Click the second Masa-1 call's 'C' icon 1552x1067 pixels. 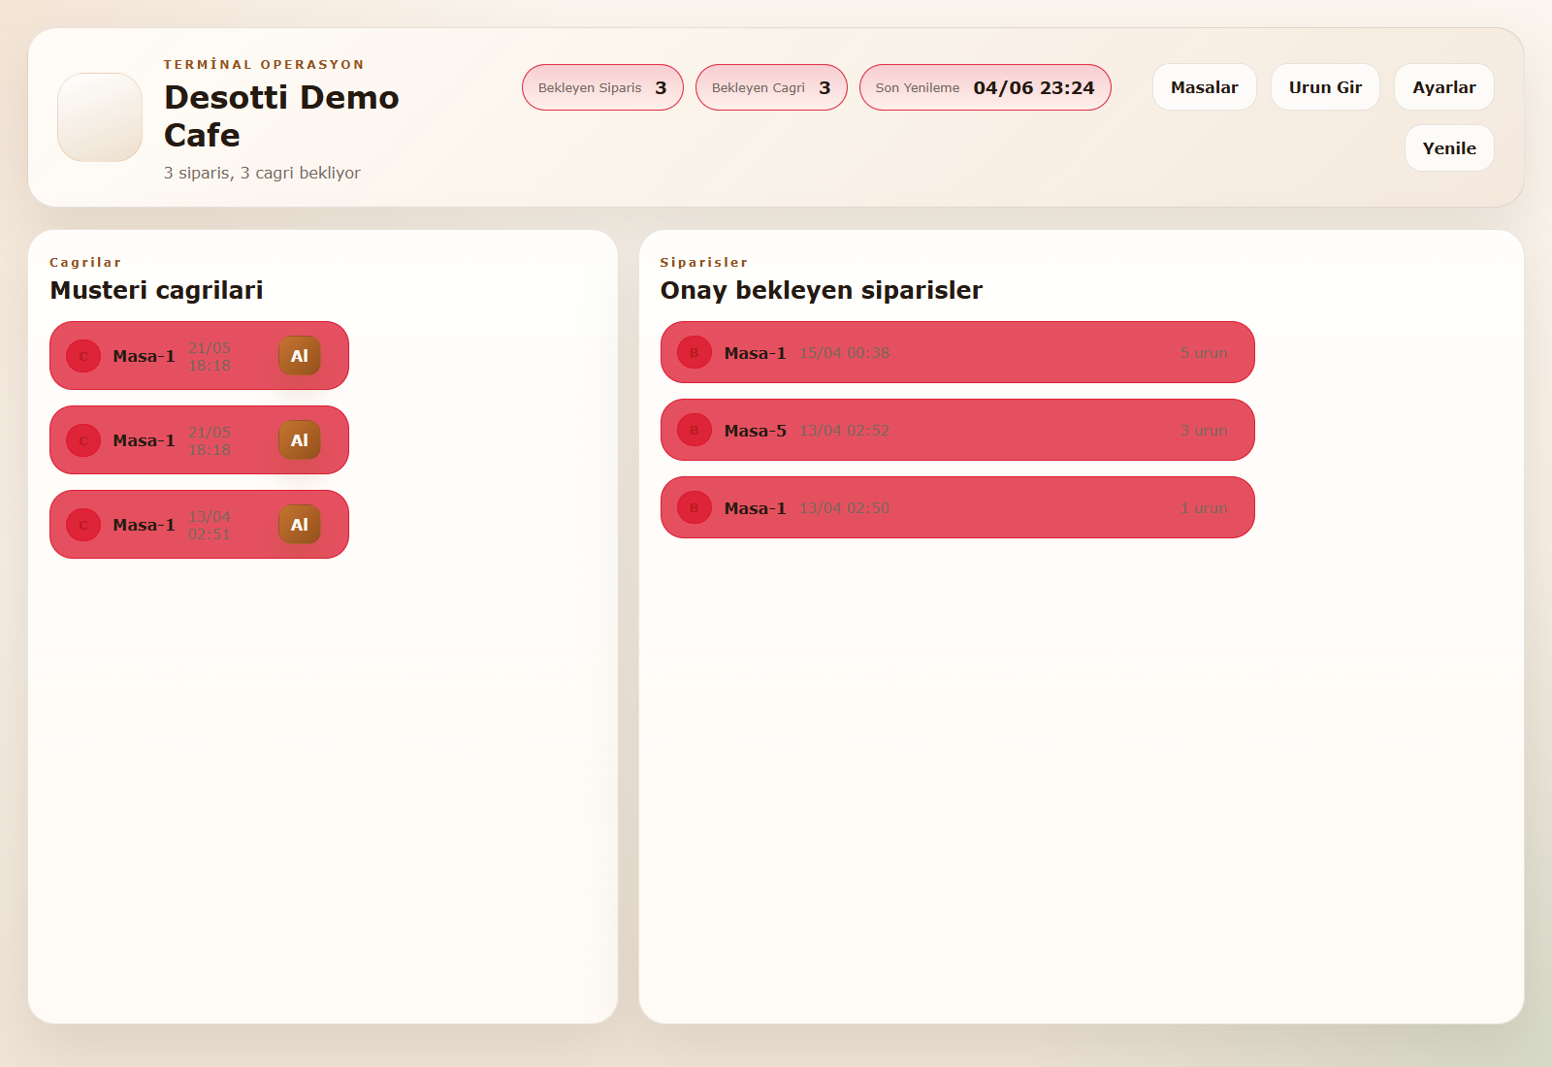coord(83,440)
